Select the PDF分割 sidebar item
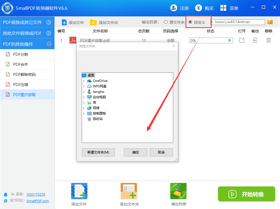 [27, 54]
